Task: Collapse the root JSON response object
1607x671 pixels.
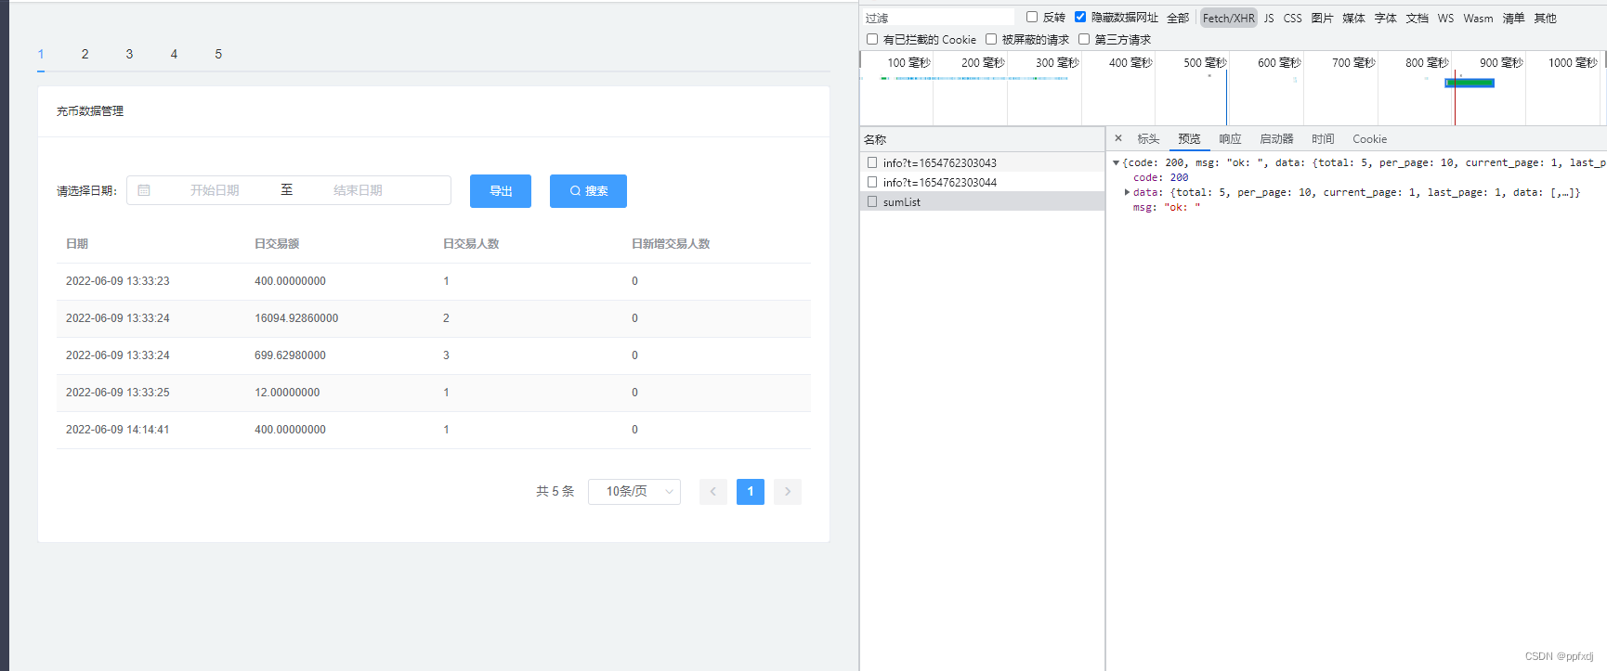Action: coord(1117,162)
